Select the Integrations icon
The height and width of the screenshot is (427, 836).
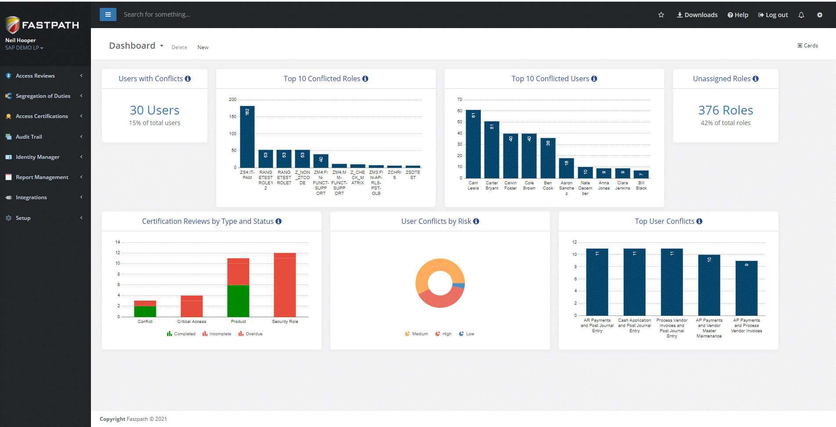[9, 197]
